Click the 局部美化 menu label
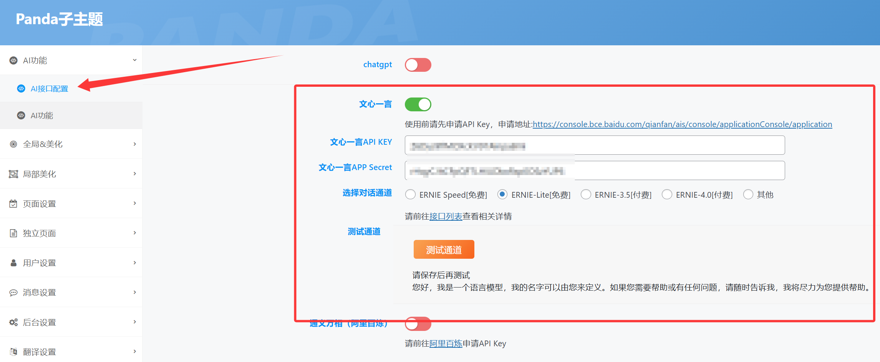The image size is (880, 362). click(x=40, y=174)
